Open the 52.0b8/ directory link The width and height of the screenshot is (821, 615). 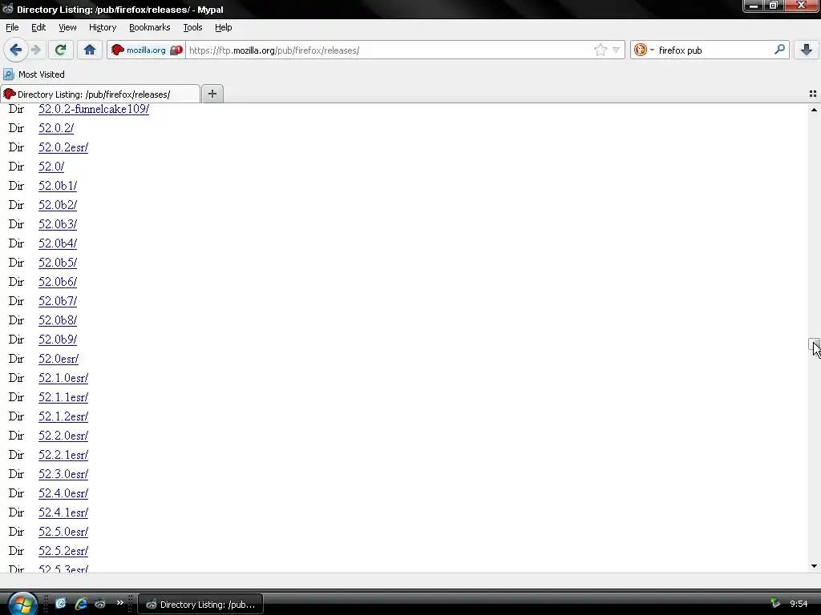pos(58,320)
